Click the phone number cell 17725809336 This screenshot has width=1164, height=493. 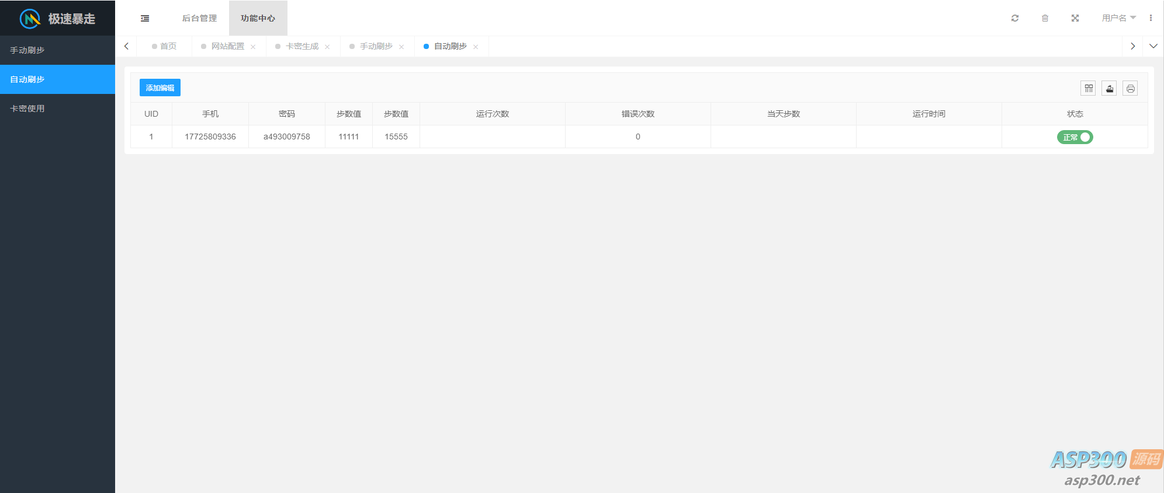[x=210, y=137]
